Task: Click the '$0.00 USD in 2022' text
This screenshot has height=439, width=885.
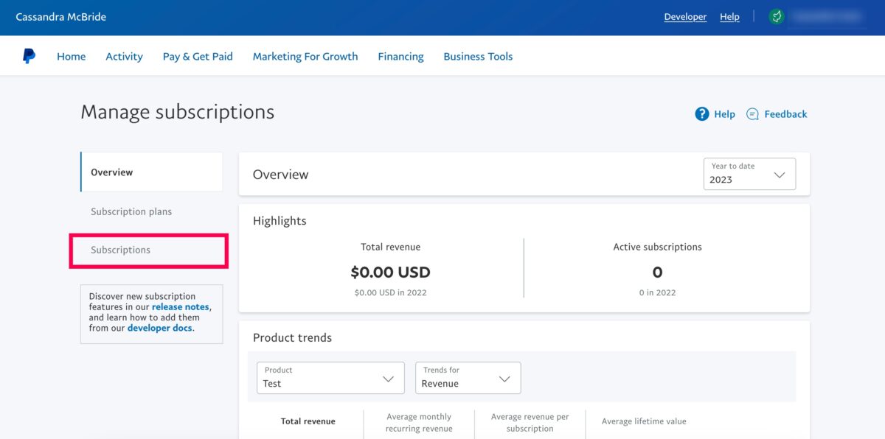Action: 390,292
